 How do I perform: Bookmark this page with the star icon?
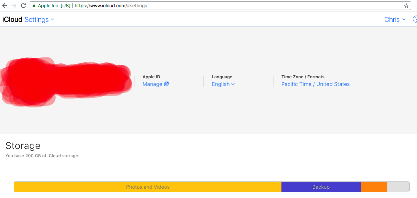[x=406, y=6]
